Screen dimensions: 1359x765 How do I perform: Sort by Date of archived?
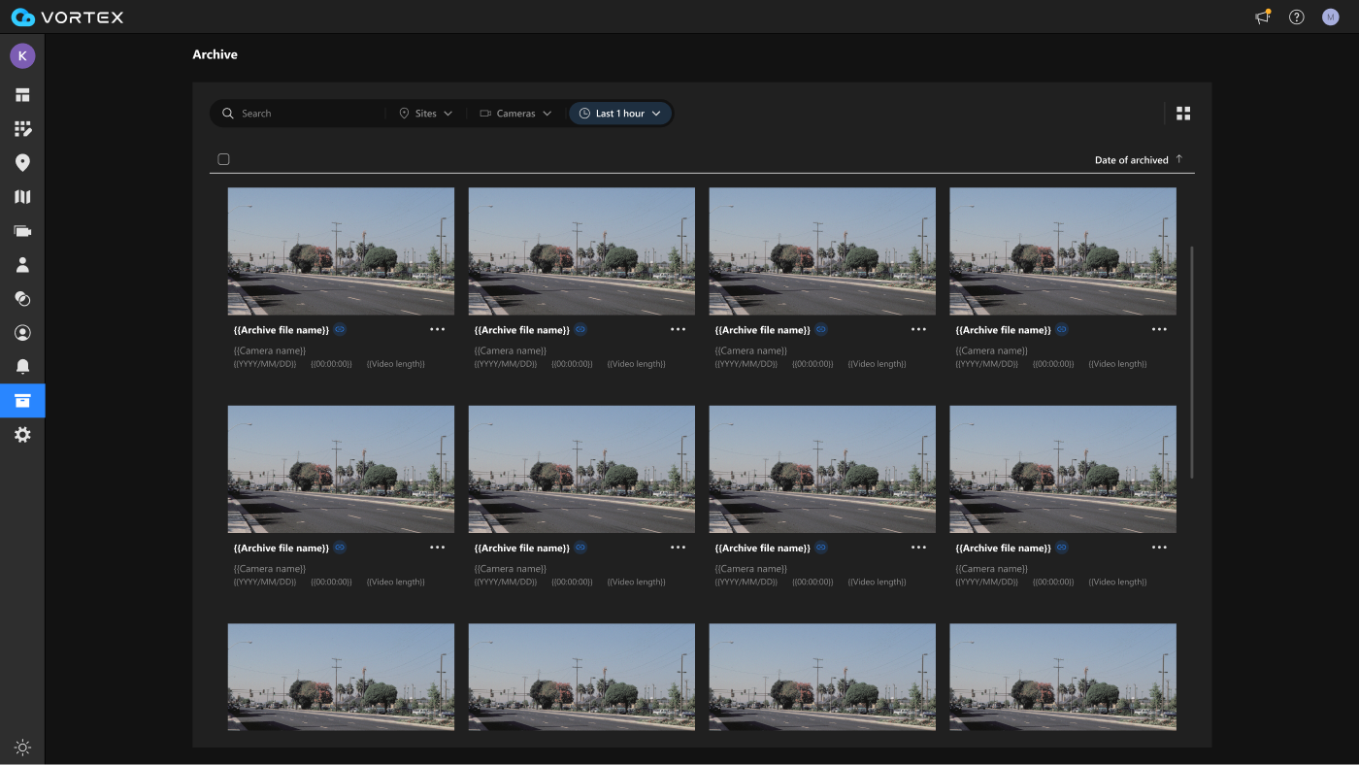[x=1131, y=160]
